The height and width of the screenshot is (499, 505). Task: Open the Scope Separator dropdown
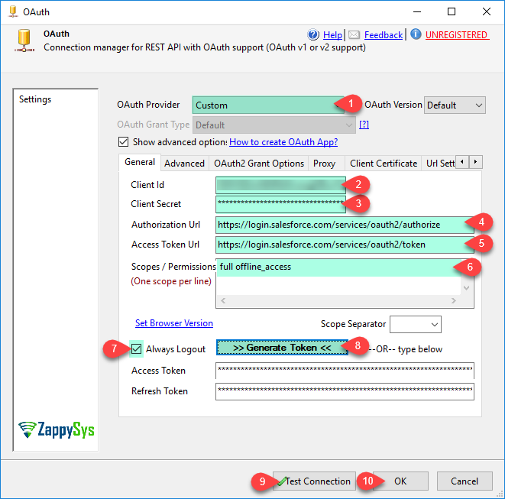415,325
